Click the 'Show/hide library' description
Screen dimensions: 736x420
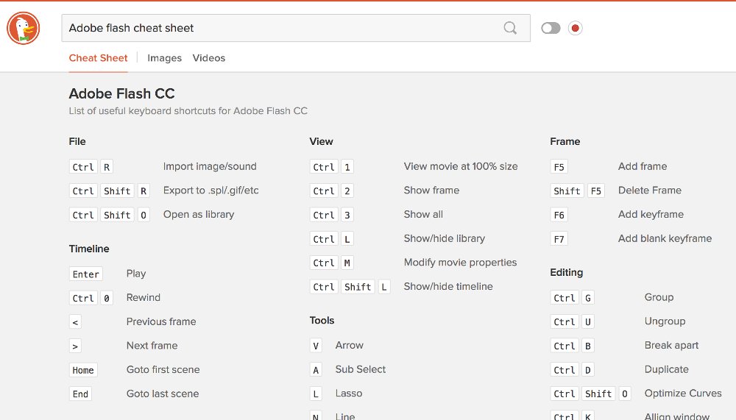pos(444,238)
